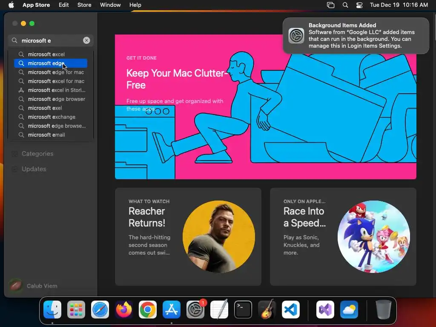Open 'Keep Your Mac Clutter-Free' feature banner
436x327 pixels.
click(x=266, y=107)
